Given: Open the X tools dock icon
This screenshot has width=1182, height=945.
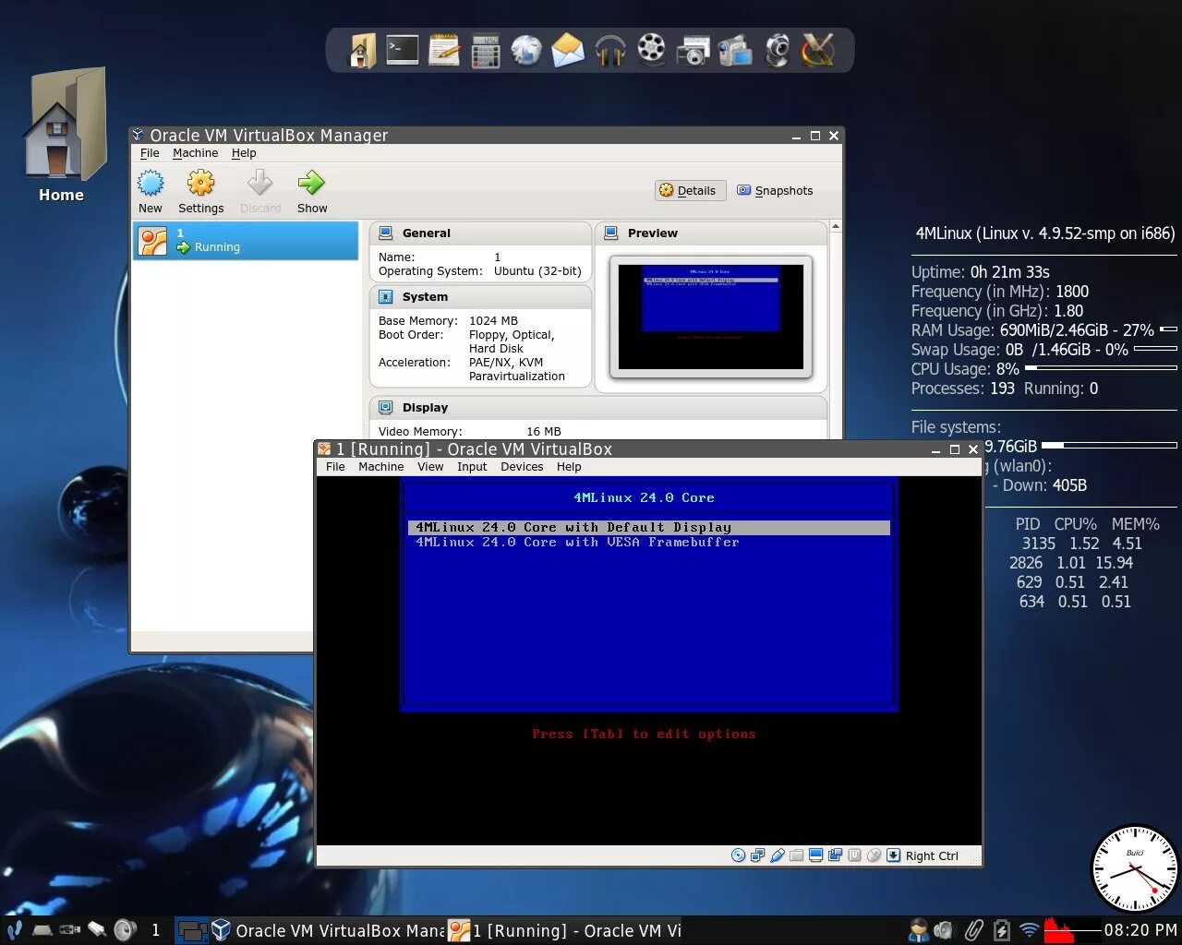Looking at the screenshot, I should (818, 50).
